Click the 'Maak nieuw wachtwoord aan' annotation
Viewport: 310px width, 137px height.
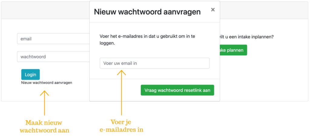[44, 126]
